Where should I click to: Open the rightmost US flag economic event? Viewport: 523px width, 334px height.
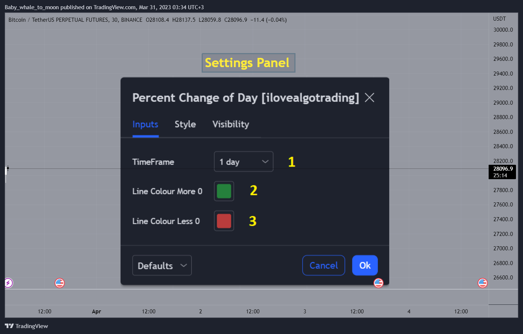(483, 283)
